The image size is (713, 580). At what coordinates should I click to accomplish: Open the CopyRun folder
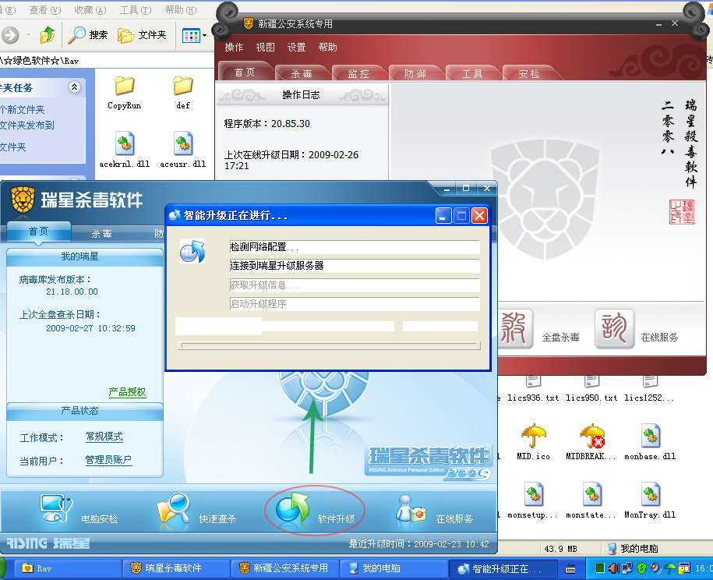[x=124, y=93]
